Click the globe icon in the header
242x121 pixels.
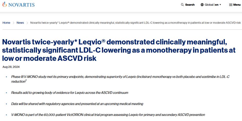(202, 5)
